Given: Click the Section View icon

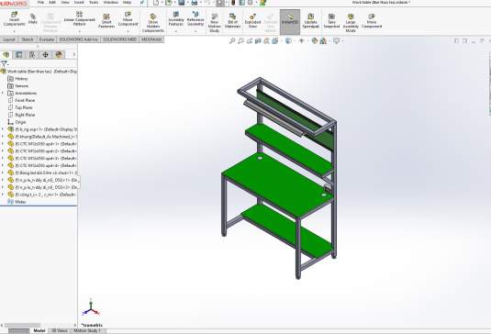Looking at the screenshot, I should point(258,40).
